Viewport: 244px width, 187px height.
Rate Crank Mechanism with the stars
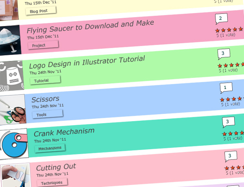click(233, 133)
